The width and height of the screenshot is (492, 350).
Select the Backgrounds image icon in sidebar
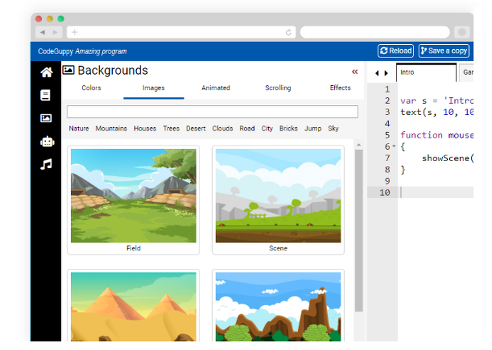click(46, 118)
